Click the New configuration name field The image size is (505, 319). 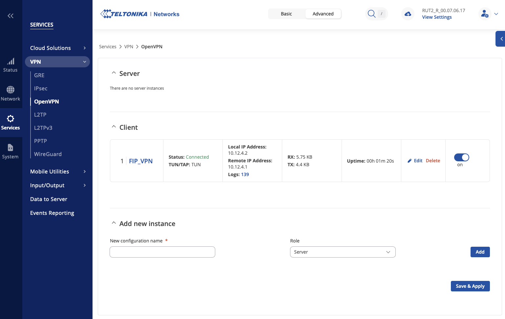point(162,252)
